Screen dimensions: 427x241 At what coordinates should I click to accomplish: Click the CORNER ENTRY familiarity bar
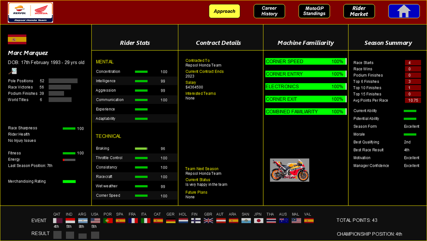[x=306, y=74]
